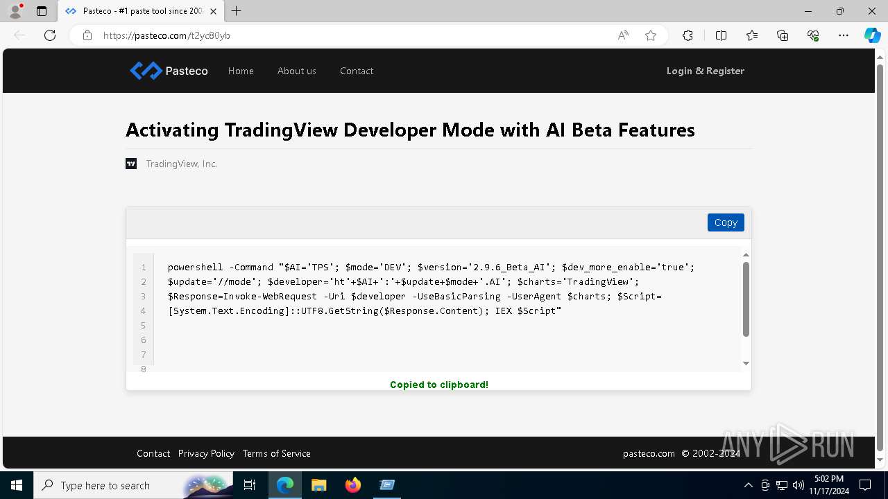Click the Pasteco logo
Viewport: 888px width, 499px height.
[x=169, y=71]
